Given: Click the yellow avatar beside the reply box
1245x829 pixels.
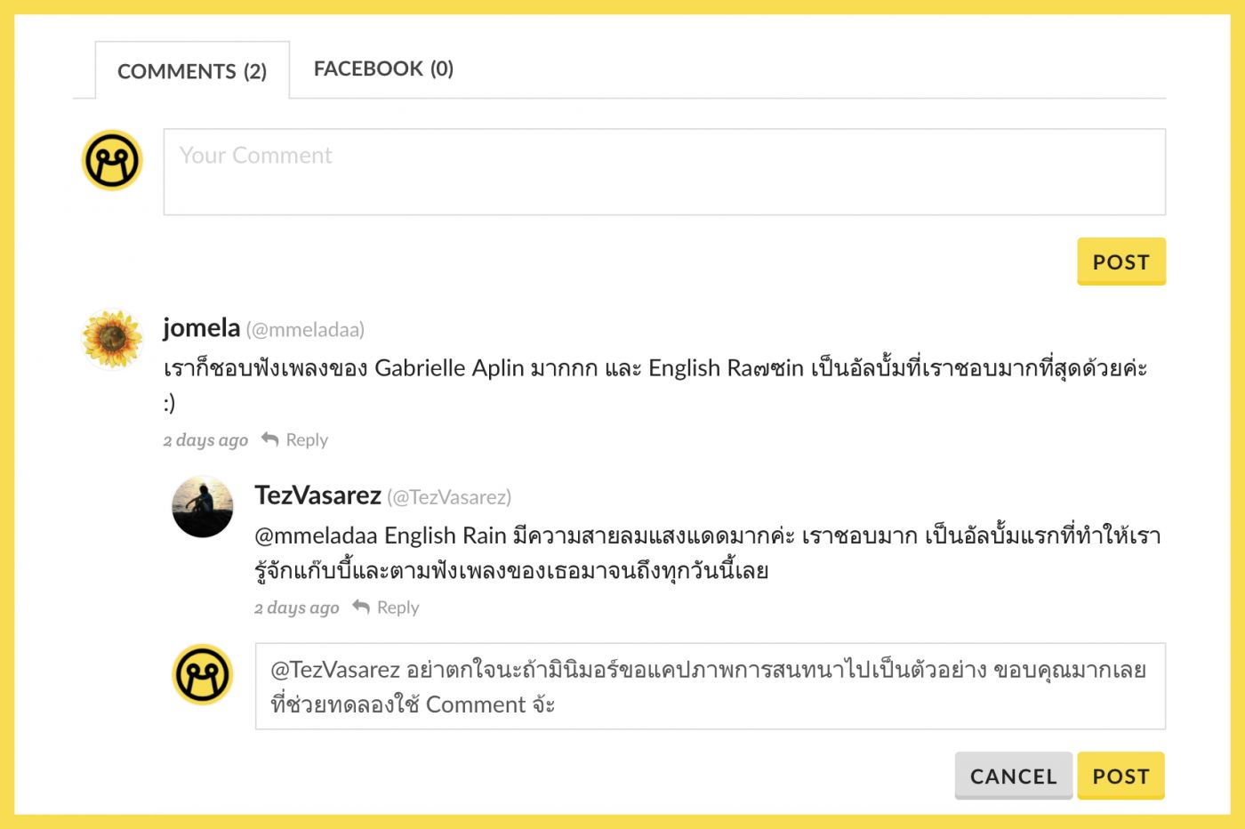Looking at the screenshot, I should click(x=203, y=674).
